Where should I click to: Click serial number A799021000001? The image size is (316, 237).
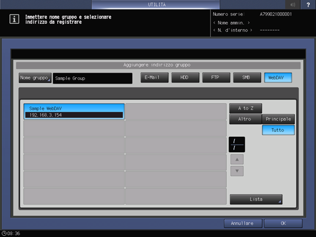tap(276, 14)
